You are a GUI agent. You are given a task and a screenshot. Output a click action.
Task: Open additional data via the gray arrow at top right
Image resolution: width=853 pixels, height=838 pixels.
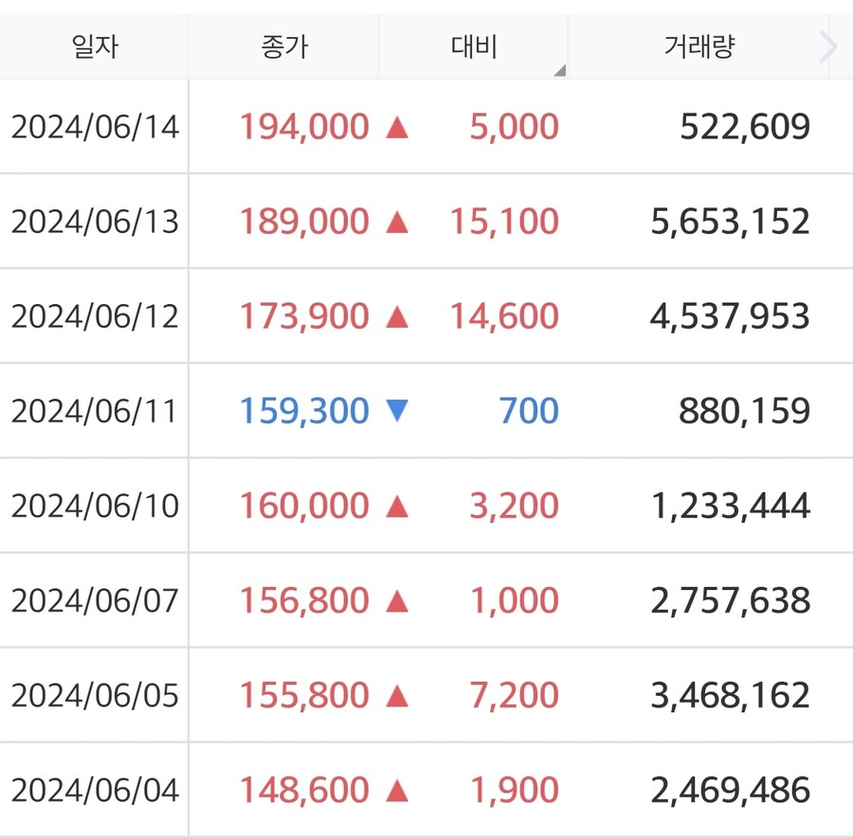(x=826, y=45)
